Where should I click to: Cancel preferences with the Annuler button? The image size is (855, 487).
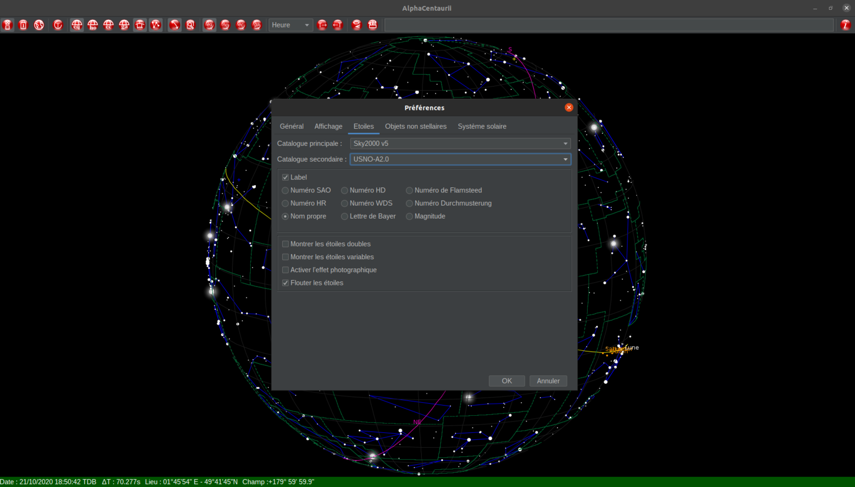tap(548, 380)
